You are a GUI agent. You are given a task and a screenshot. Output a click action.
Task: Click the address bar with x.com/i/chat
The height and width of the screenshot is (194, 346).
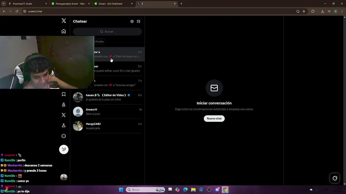coord(159,11)
